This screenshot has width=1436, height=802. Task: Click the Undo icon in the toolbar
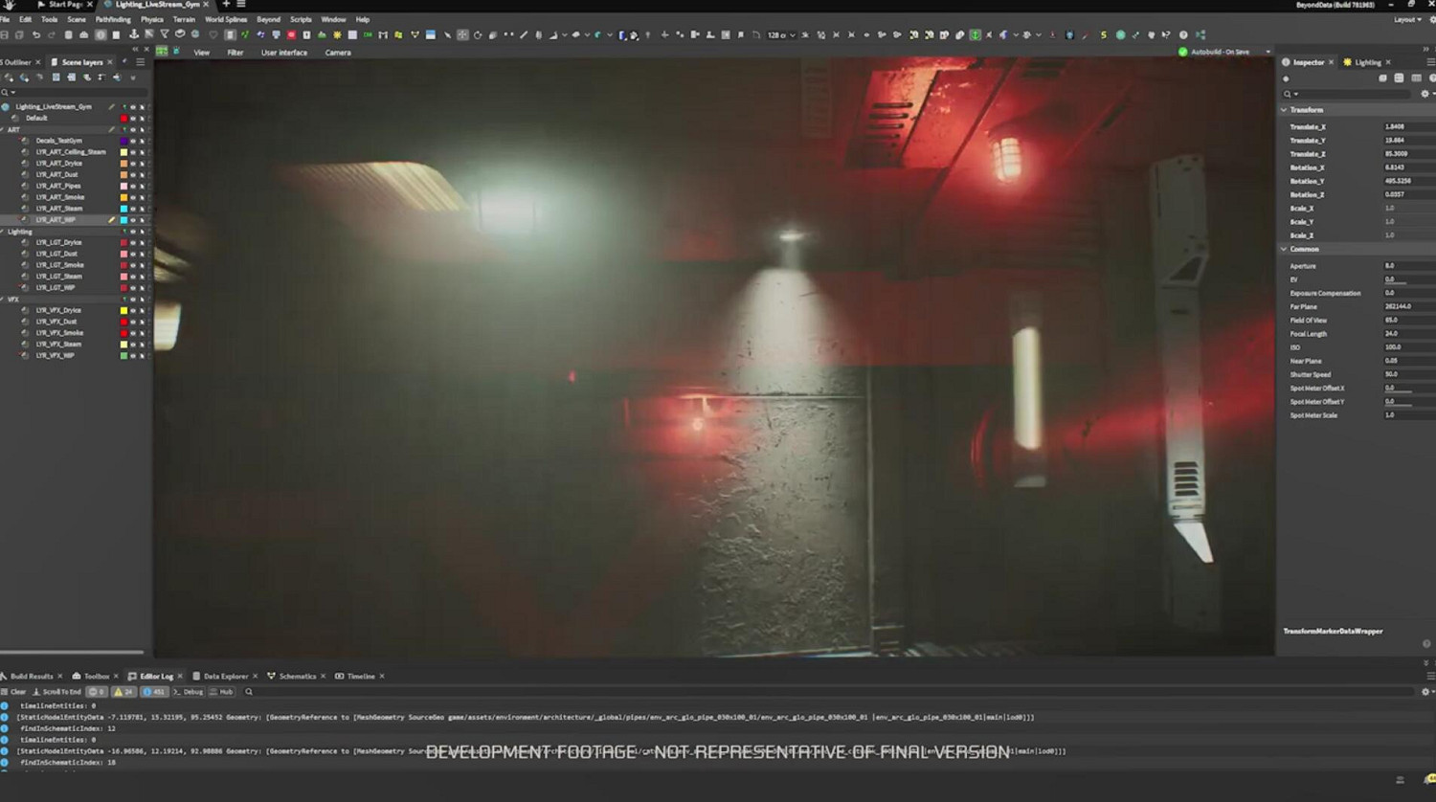point(36,35)
